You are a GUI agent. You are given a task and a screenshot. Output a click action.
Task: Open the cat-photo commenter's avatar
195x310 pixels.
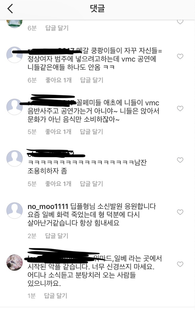point(15,263)
